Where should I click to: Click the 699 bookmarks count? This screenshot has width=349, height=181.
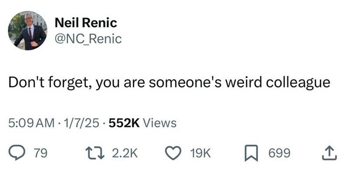[x=279, y=153]
